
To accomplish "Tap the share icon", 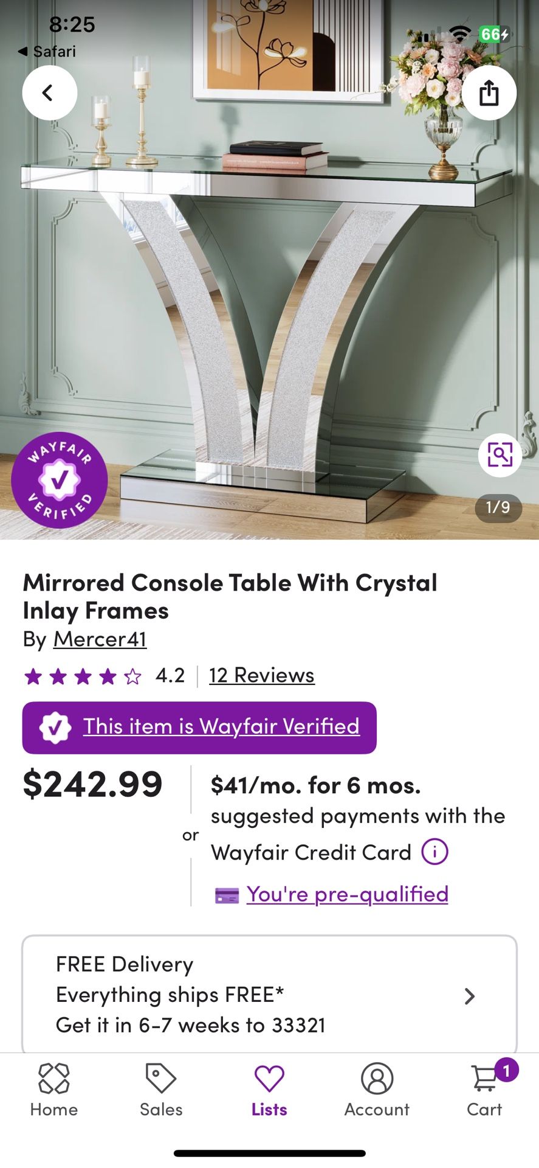I will (489, 92).
